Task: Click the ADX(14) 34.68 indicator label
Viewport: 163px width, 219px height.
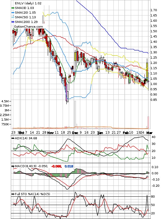Action: (x=26, y=138)
